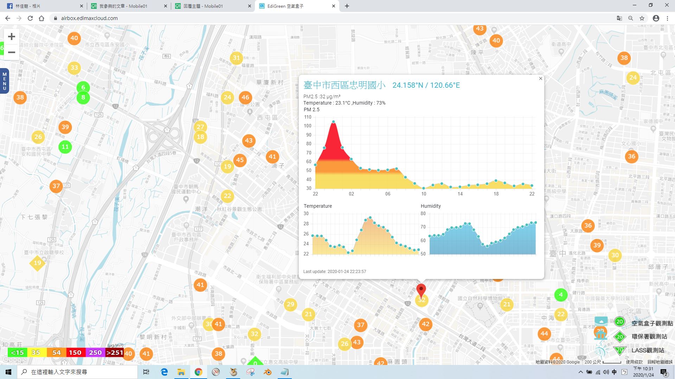Select the orange sensor marker showing 39 near 朝馬路
Viewport: 675px width, 379px height.
(65, 127)
